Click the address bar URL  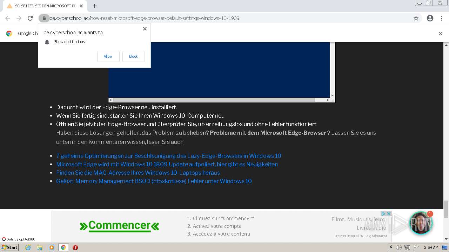[145, 18]
